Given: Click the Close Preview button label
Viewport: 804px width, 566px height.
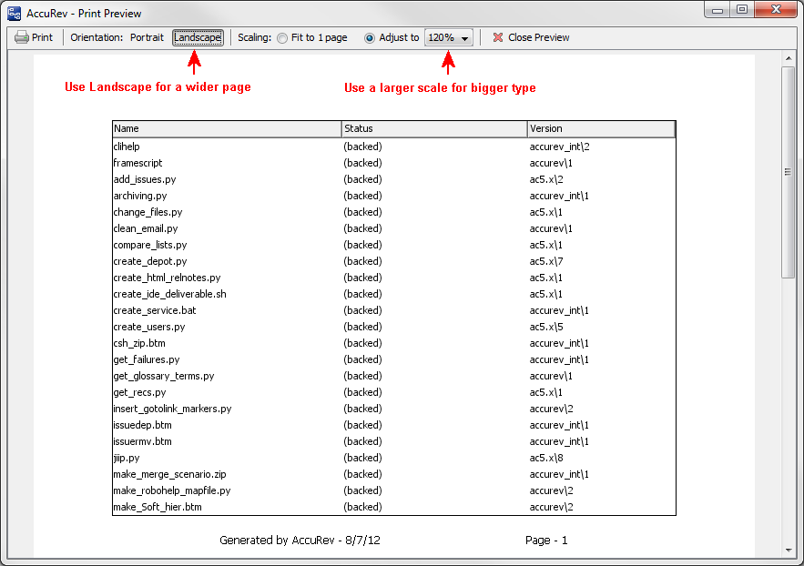Looking at the screenshot, I should [538, 37].
